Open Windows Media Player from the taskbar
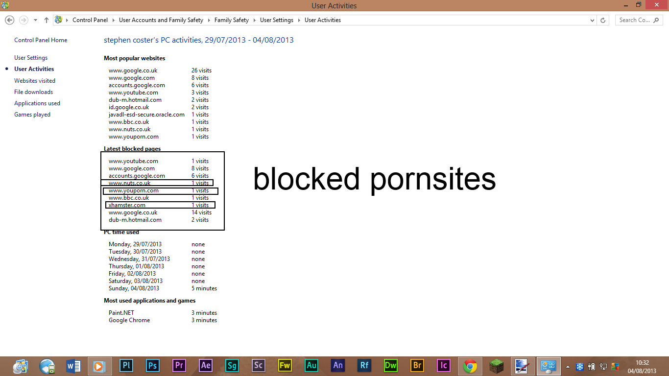The width and height of the screenshot is (669, 376). (x=100, y=366)
